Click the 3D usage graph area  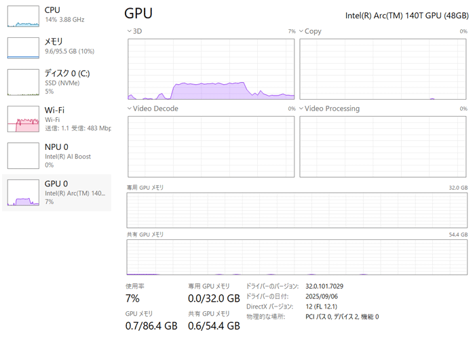(x=211, y=68)
